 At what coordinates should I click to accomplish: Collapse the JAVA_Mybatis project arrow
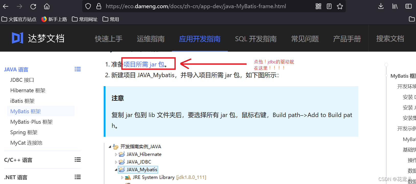coord(116,170)
